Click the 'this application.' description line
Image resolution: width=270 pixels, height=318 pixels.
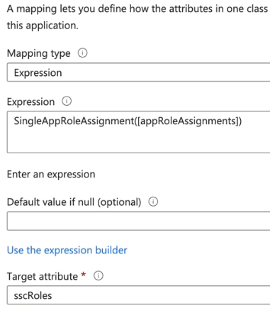(43, 26)
